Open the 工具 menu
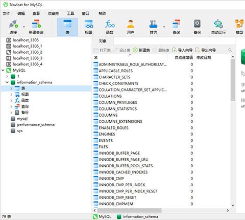245x220 pixels. (x=70, y=13)
